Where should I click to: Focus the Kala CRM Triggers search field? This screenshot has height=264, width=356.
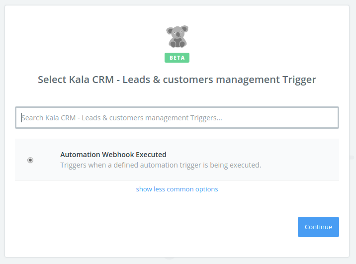click(177, 118)
